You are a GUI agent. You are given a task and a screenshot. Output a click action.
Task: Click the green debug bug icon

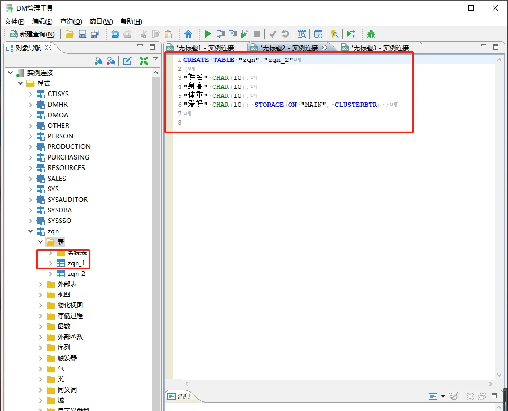pos(371,34)
